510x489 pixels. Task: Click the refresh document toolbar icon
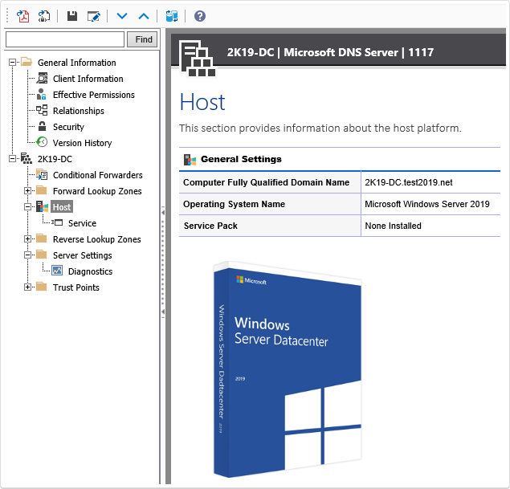tap(44, 16)
